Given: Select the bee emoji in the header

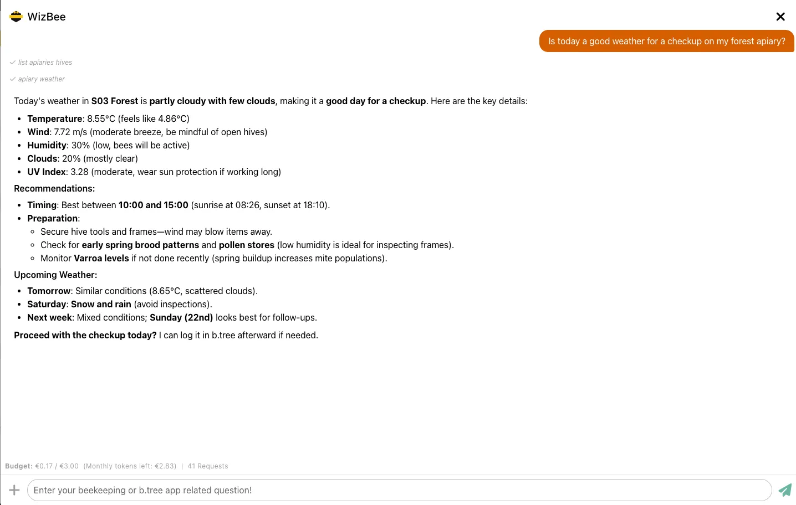Looking at the screenshot, I should click(16, 16).
